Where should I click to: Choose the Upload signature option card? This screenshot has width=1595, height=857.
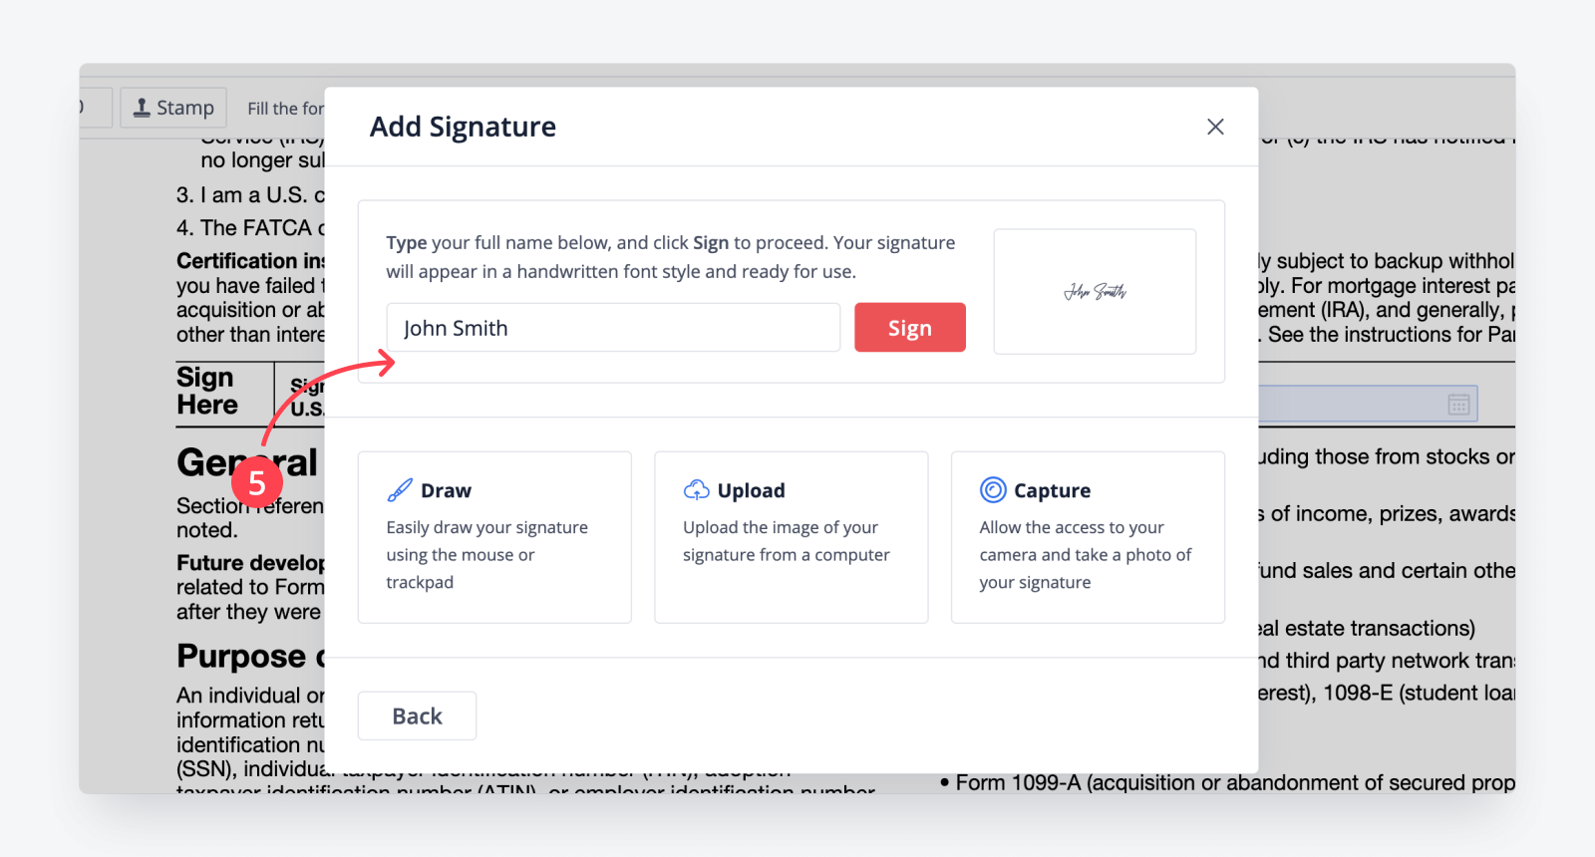click(791, 536)
